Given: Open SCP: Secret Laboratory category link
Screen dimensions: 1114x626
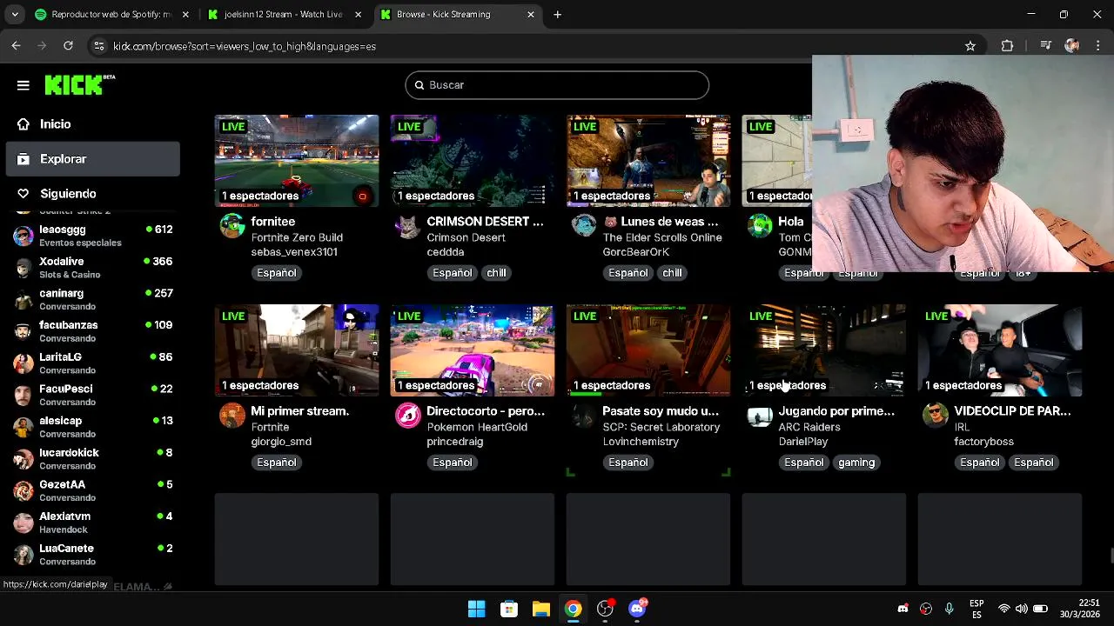Looking at the screenshot, I should [661, 427].
